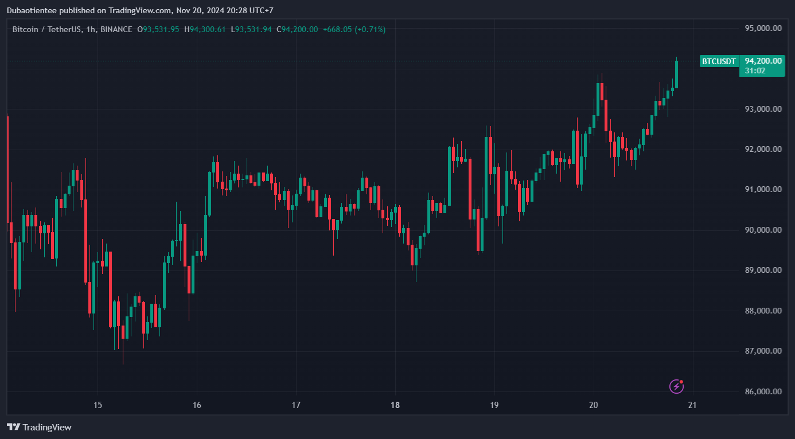Click the 88,000.00 price axis label
Image resolution: width=795 pixels, height=439 pixels.
click(x=763, y=311)
